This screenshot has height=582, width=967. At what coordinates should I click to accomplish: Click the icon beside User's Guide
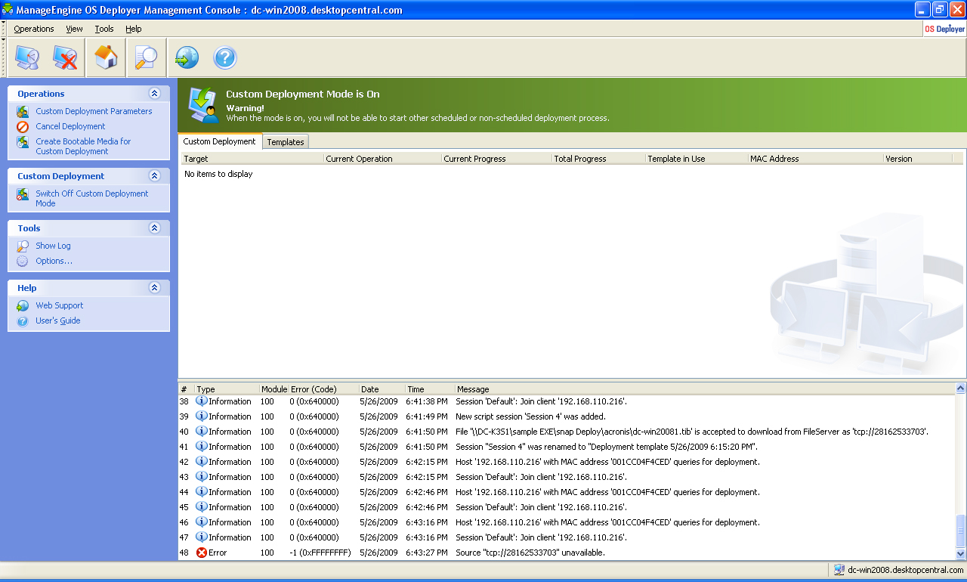coord(23,321)
